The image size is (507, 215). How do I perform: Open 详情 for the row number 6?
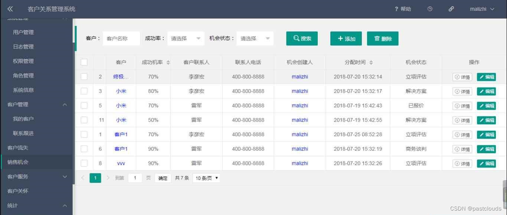pyautogui.click(x=462, y=149)
